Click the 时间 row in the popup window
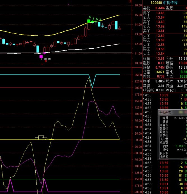187x194 pixels. 173,118
